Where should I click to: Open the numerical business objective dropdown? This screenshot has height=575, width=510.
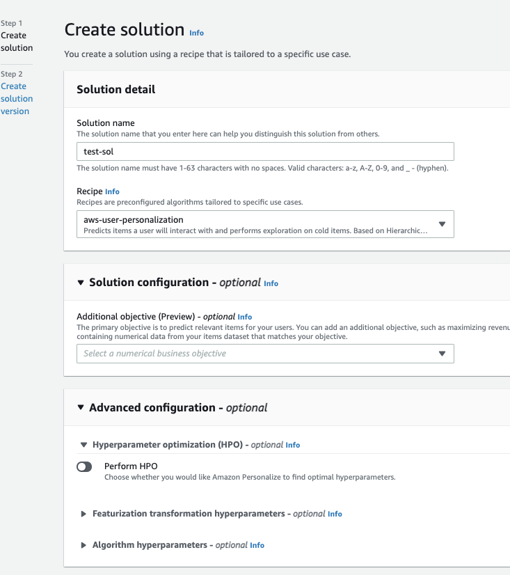coord(442,354)
